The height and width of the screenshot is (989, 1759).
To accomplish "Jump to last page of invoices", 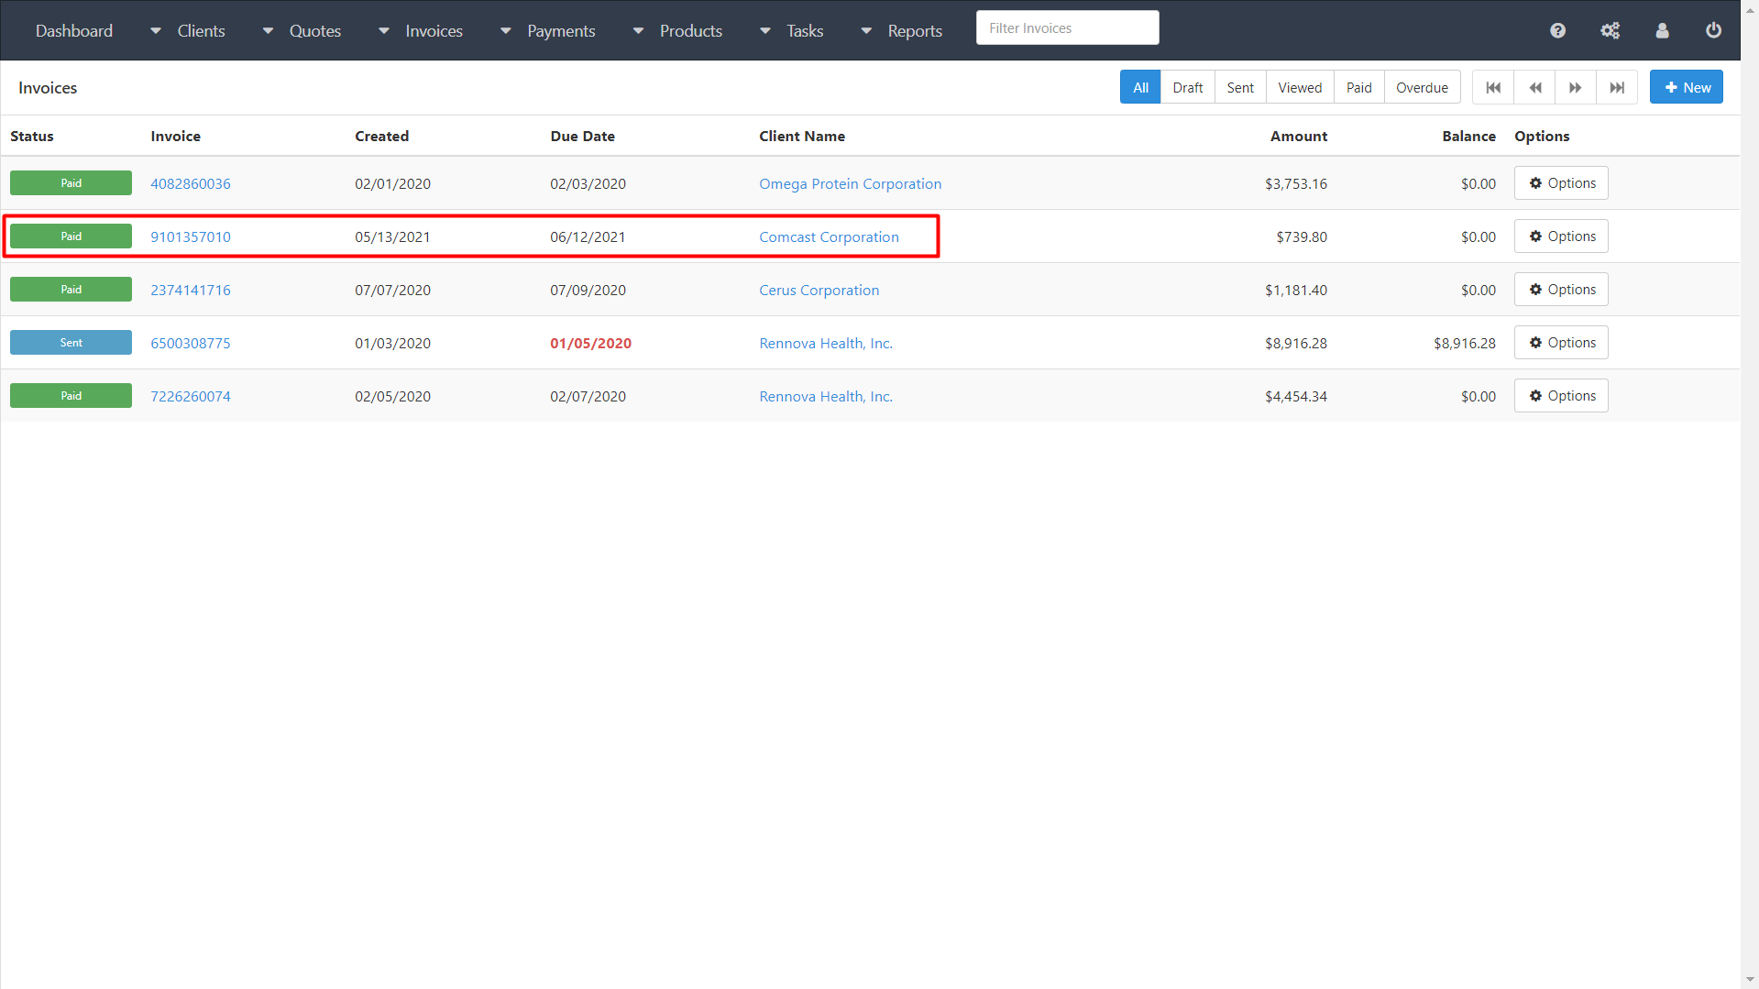I will (1617, 88).
